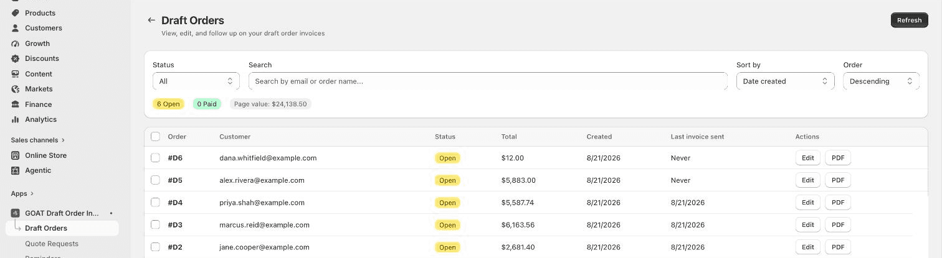Click the 6 Open status badge
The image size is (942, 258).
[168, 104]
